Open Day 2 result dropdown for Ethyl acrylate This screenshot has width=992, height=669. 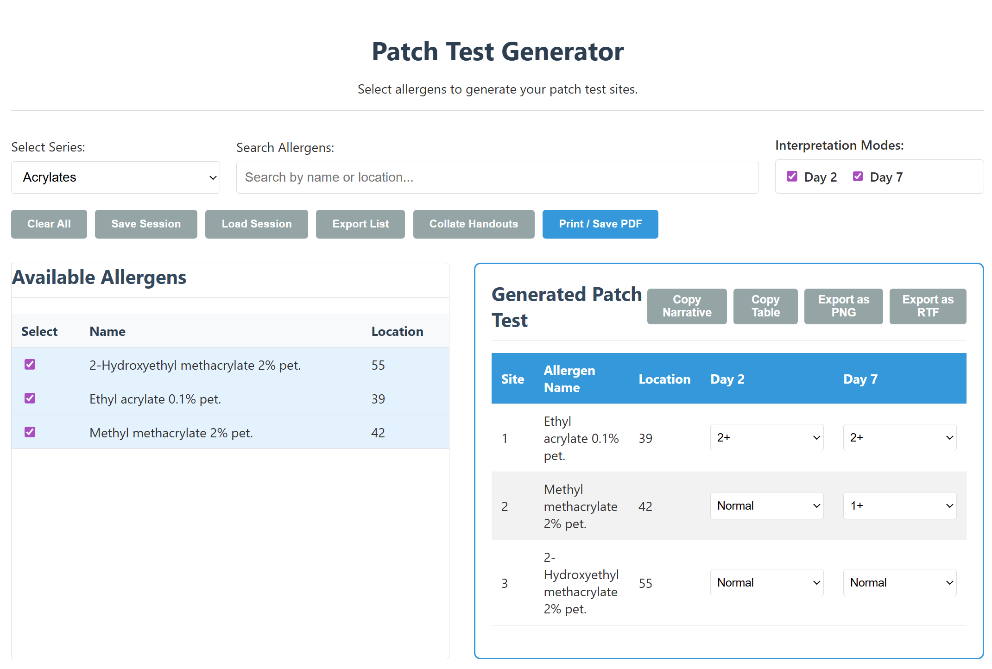pyautogui.click(x=766, y=437)
